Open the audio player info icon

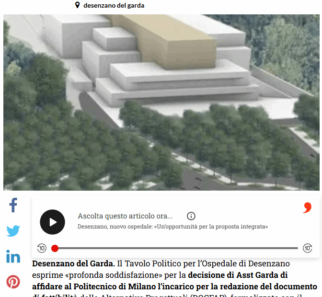point(191,216)
